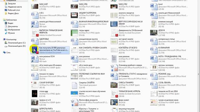Select Философия_возраста PowerPoint icon

pos(74,103)
